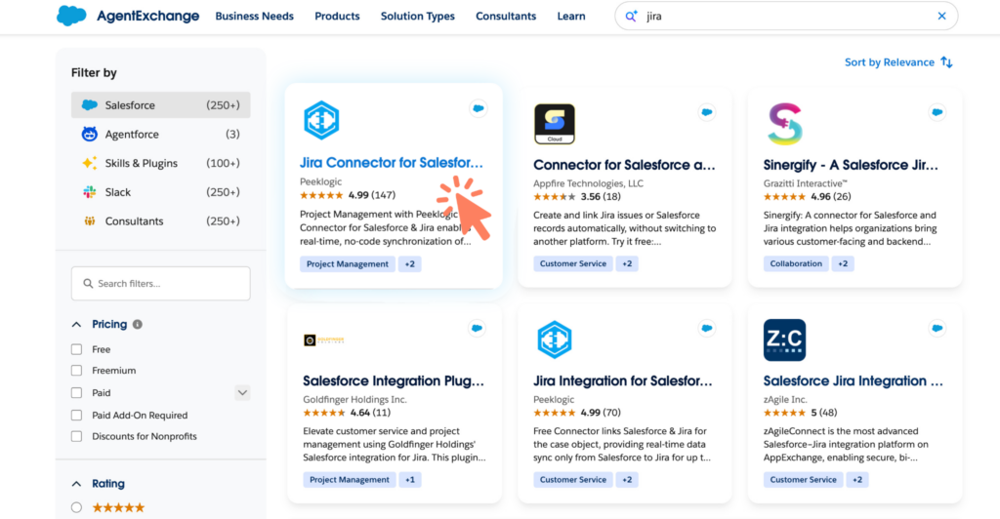This screenshot has width=1000, height=519.
Task: Click the main search field containing jira
Action: (x=786, y=16)
